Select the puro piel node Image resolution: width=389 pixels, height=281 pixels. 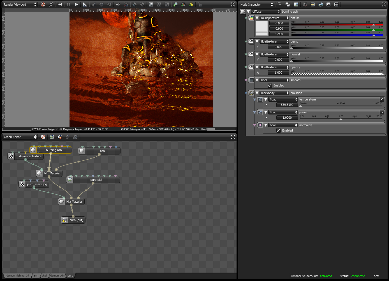point(93,180)
